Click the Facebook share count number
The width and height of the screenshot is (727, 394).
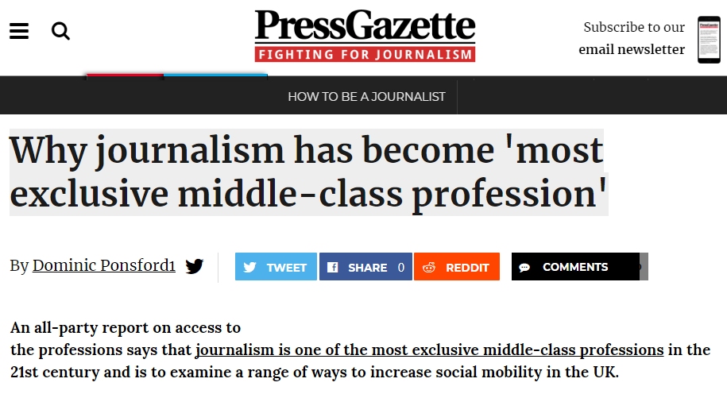(x=401, y=267)
